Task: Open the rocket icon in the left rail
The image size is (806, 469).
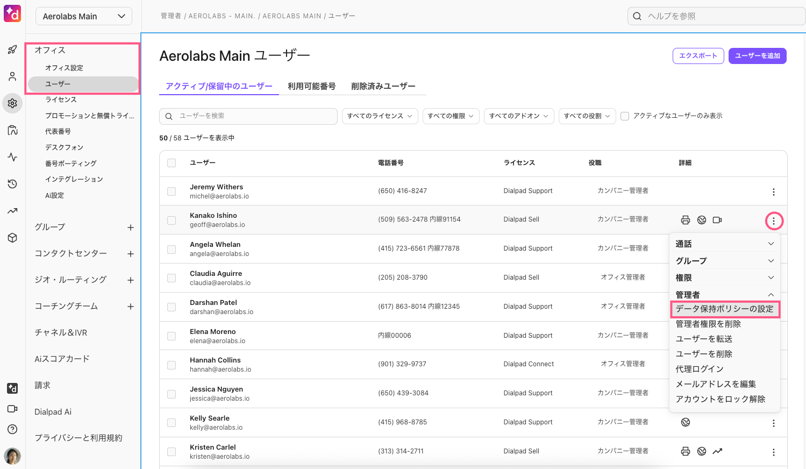Action: [12, 49]
